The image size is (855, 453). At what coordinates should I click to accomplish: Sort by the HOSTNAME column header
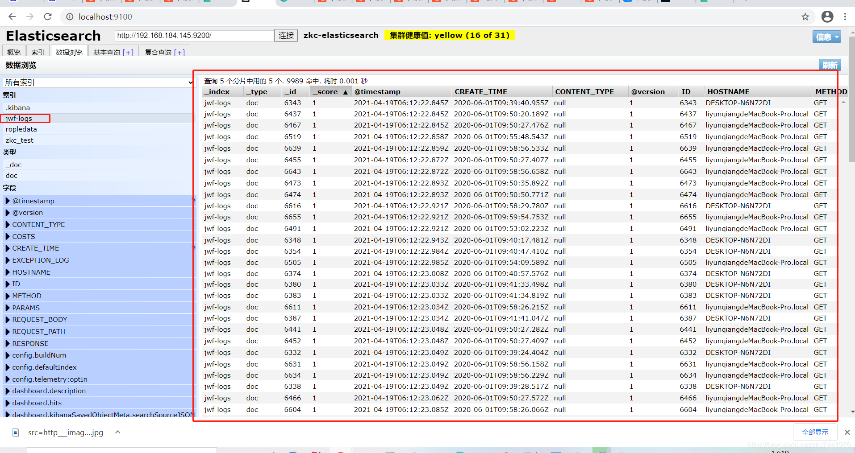pyautogui.click(x=758, y=91)
